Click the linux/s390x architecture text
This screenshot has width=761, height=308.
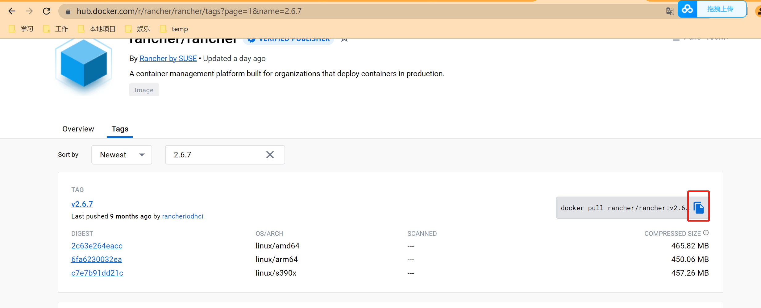[276, 273]
